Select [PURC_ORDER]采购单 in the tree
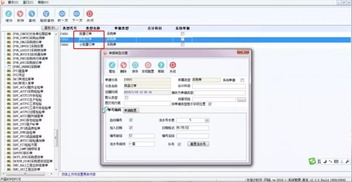Viewport: 352px width, 182px height. coord(26,67)
